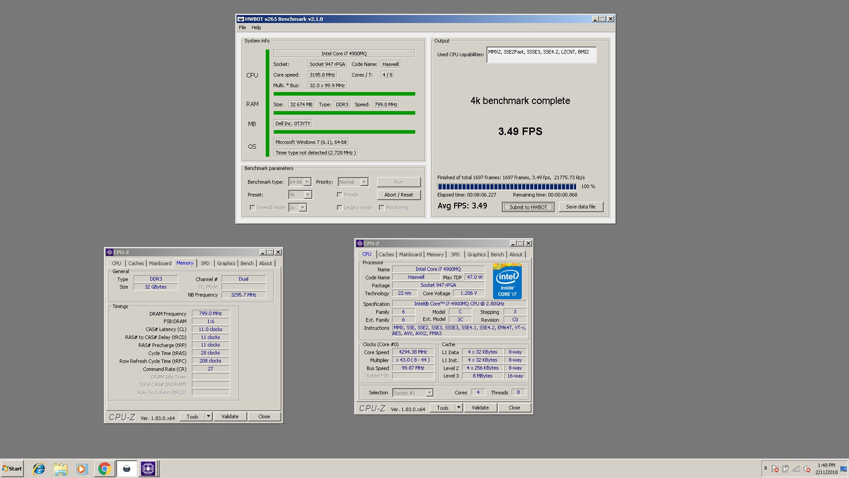Click the taskbar clock showing 1:48 PM

pos(826,469)
